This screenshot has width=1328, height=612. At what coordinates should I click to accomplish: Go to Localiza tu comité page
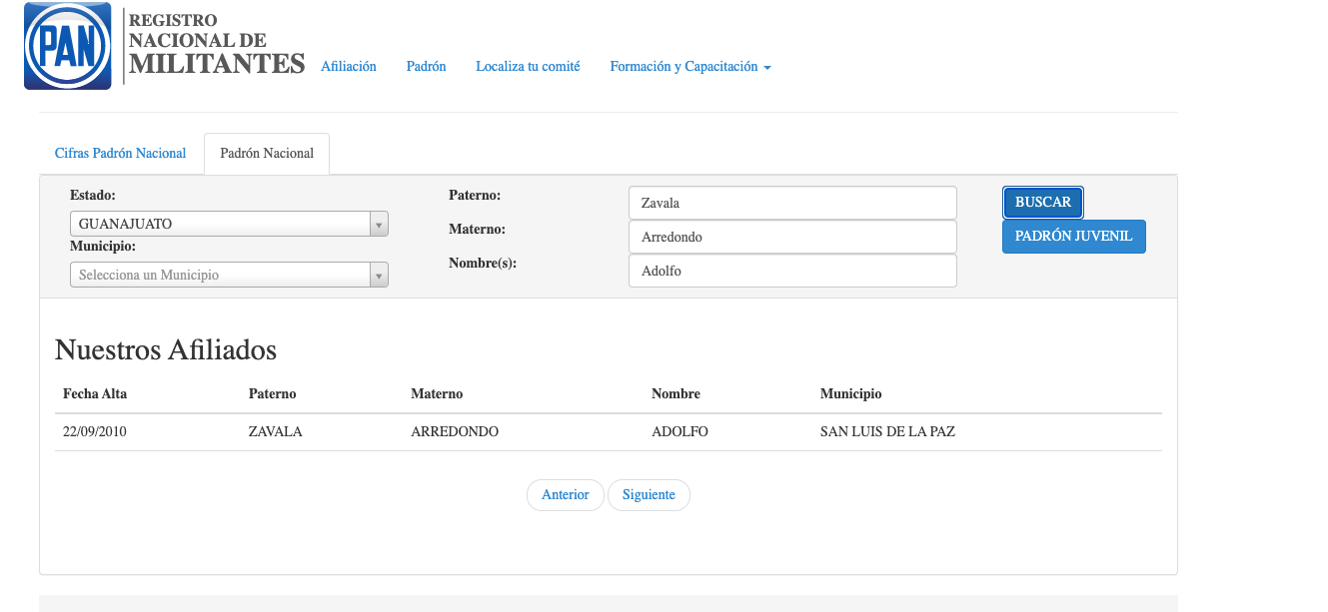(528, 67)
